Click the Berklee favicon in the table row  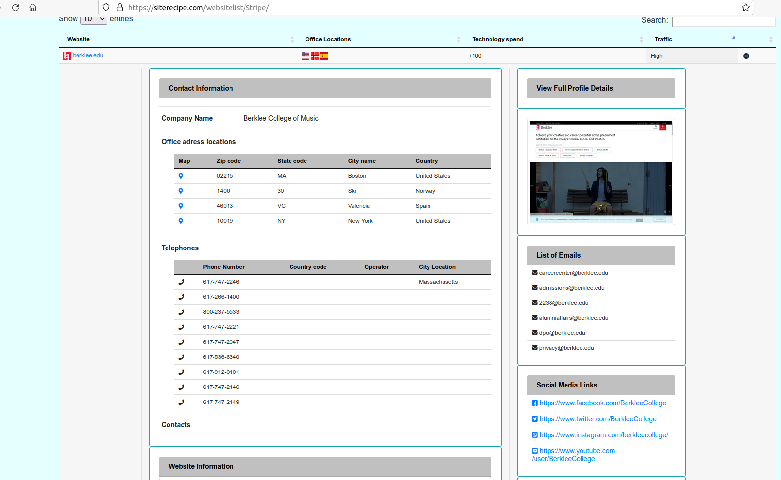pos(67,56)
